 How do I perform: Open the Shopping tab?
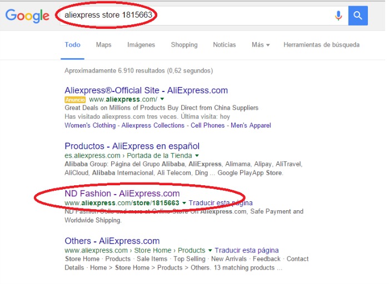(x=184, y=45)
